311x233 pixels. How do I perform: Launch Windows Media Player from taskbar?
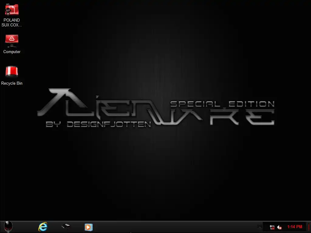tap(88, 227)
